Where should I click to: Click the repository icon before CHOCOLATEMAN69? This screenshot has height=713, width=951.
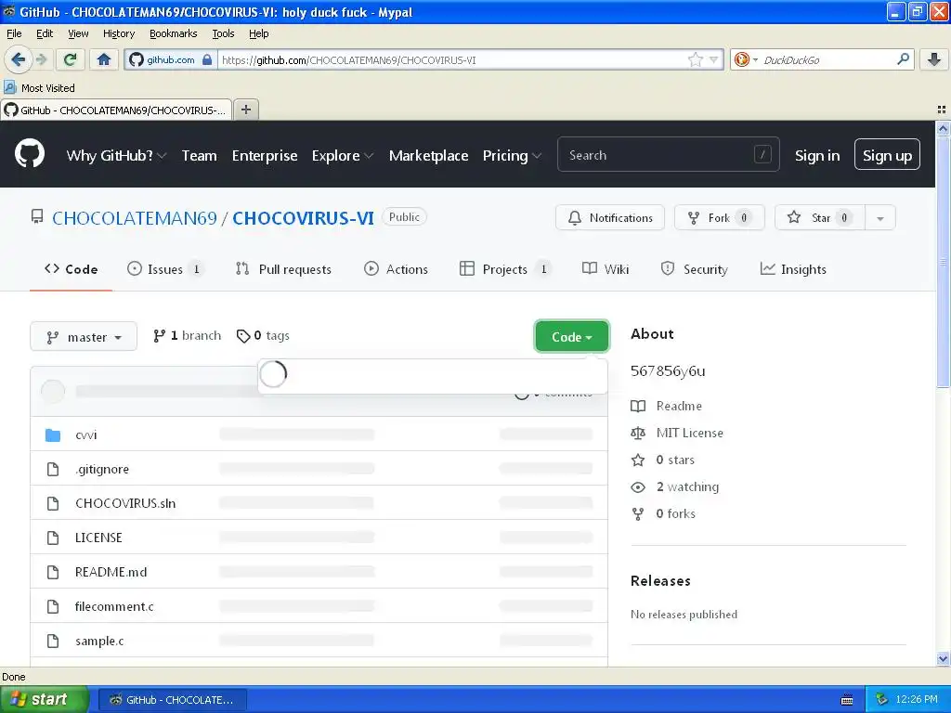tap(37, 216)
